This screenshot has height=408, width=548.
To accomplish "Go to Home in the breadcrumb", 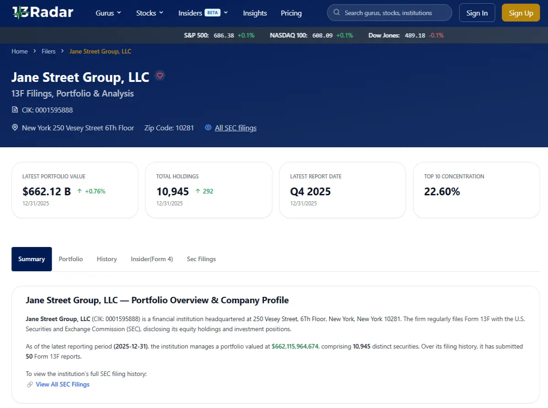I will (20, 51).
